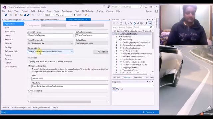Image resolution: width=213 pixels, height=119 pixels.
Task: Expand the LambdaExpressions.cs node
Action: (116, 59)
